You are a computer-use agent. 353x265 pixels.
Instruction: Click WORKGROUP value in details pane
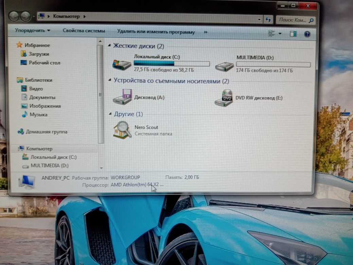tap(125, 178)
